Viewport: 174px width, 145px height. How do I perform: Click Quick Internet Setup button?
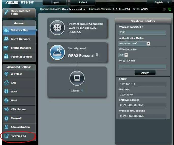[19, 13]
